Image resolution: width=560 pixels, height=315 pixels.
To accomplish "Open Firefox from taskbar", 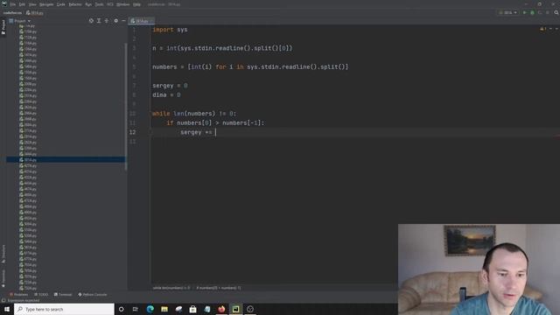I will [221, 309].
